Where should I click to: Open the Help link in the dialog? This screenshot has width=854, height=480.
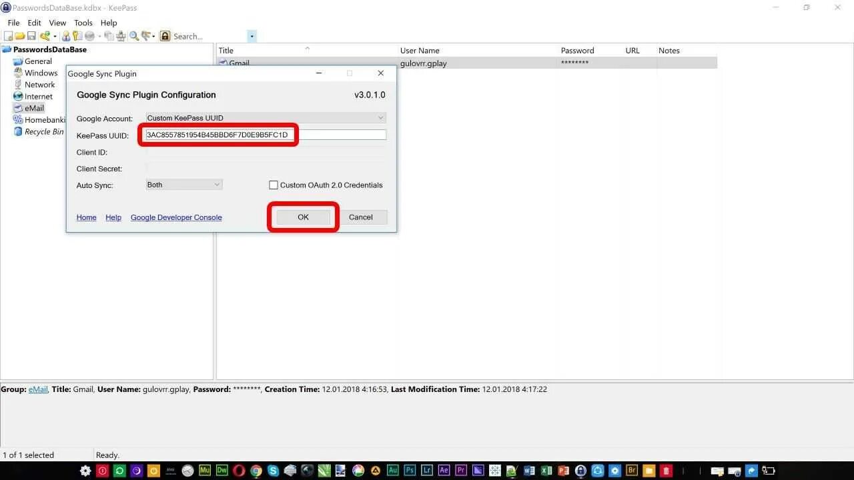(x=113, y=217)
